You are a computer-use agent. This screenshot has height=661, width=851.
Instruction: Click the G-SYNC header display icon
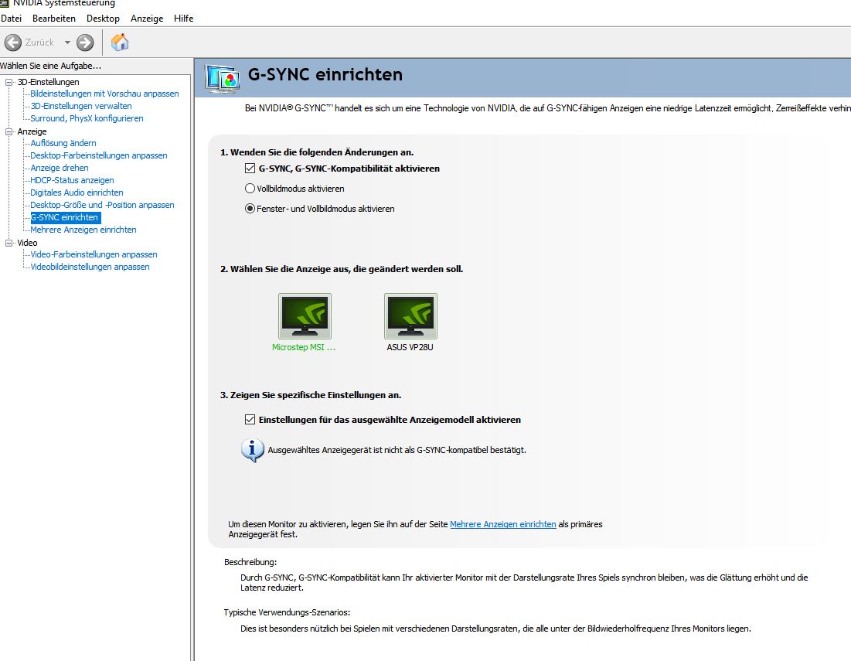(223, 78)
